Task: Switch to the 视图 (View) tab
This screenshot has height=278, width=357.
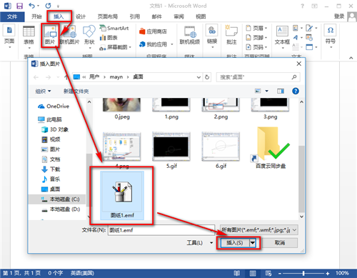Action: [x=201, y=16]
